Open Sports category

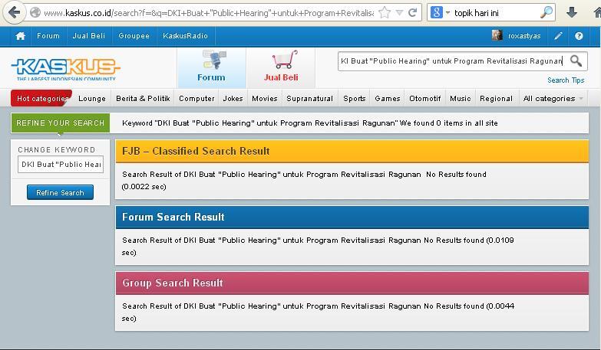click(x=355, y=99)
